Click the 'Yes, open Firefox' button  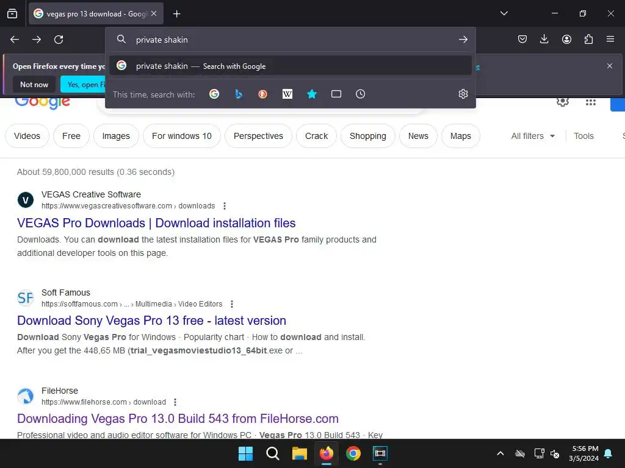point(83,84)
